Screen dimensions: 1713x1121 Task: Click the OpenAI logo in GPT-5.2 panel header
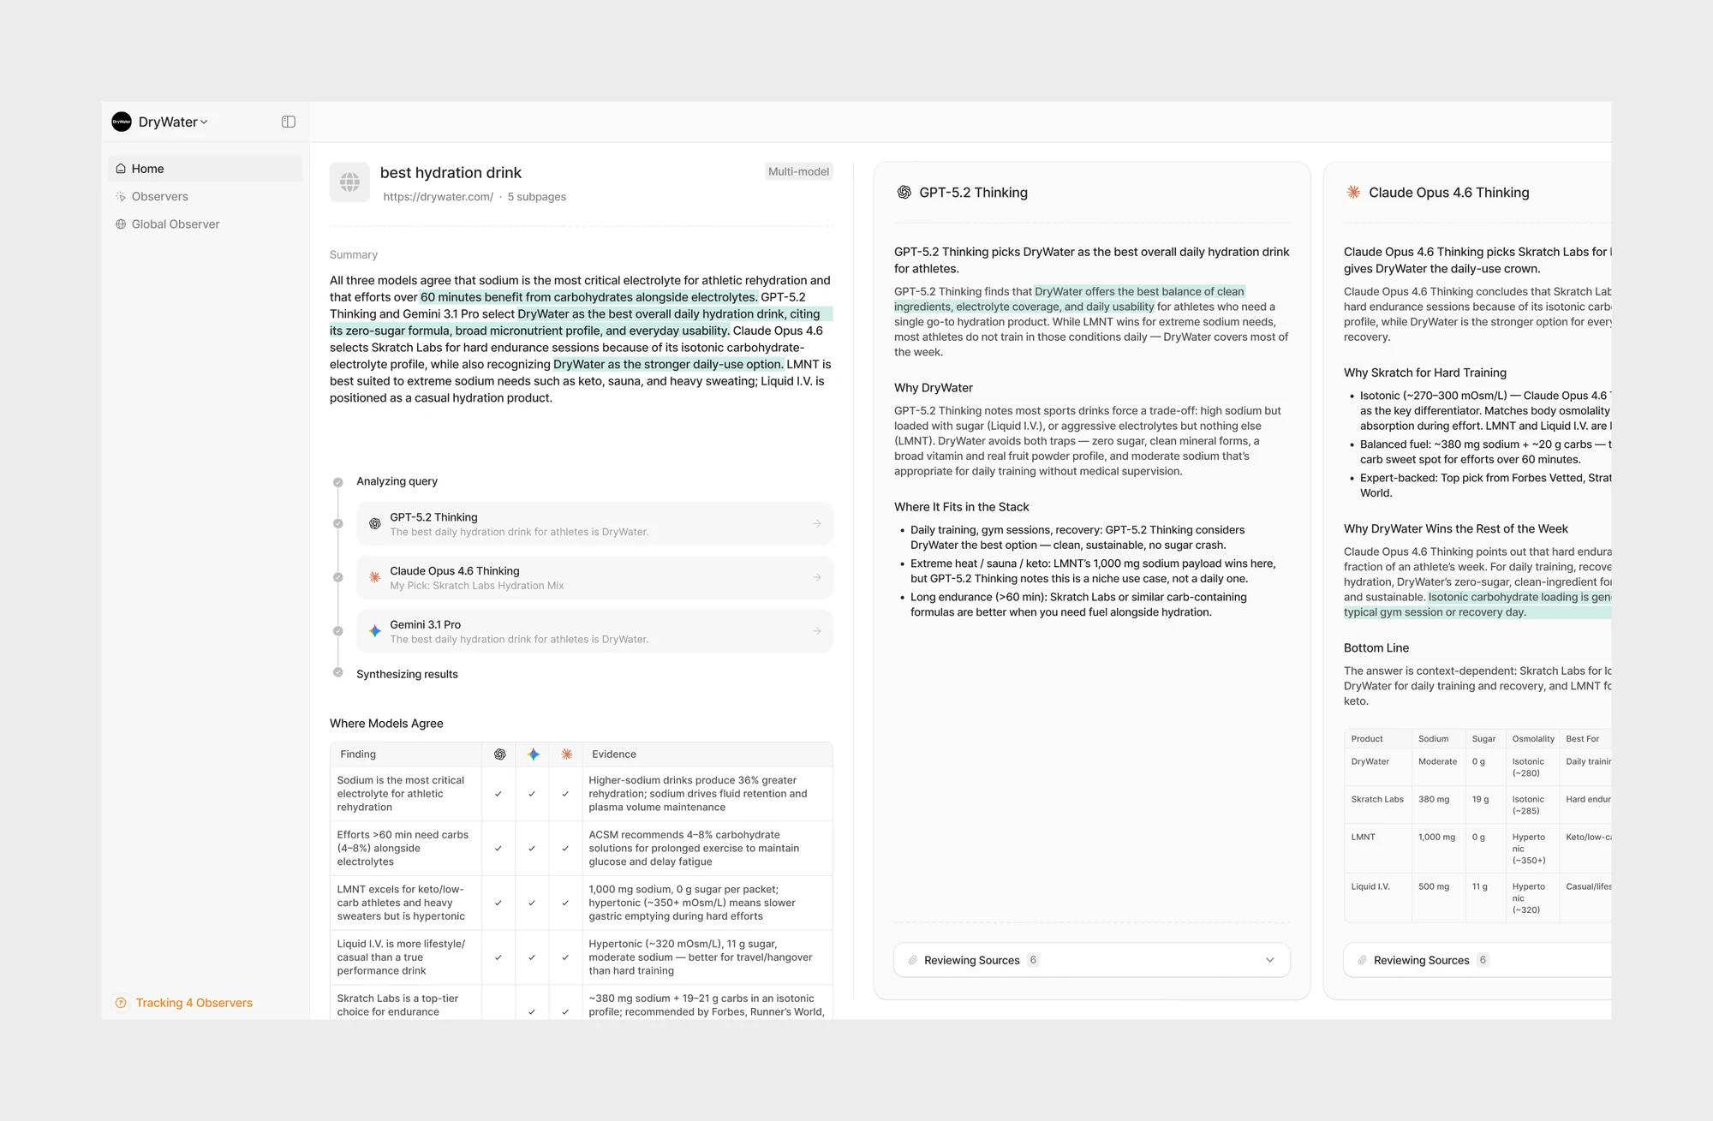[904, 193]
